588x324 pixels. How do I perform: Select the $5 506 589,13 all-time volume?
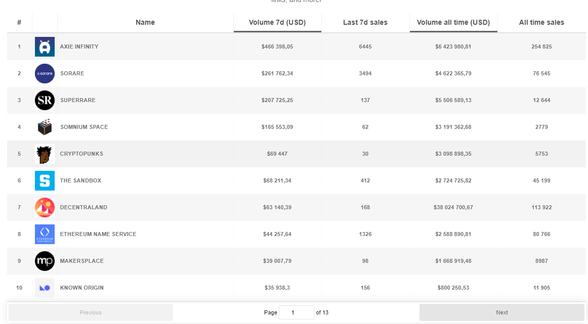pyautogui.click(x=453, y=100)
